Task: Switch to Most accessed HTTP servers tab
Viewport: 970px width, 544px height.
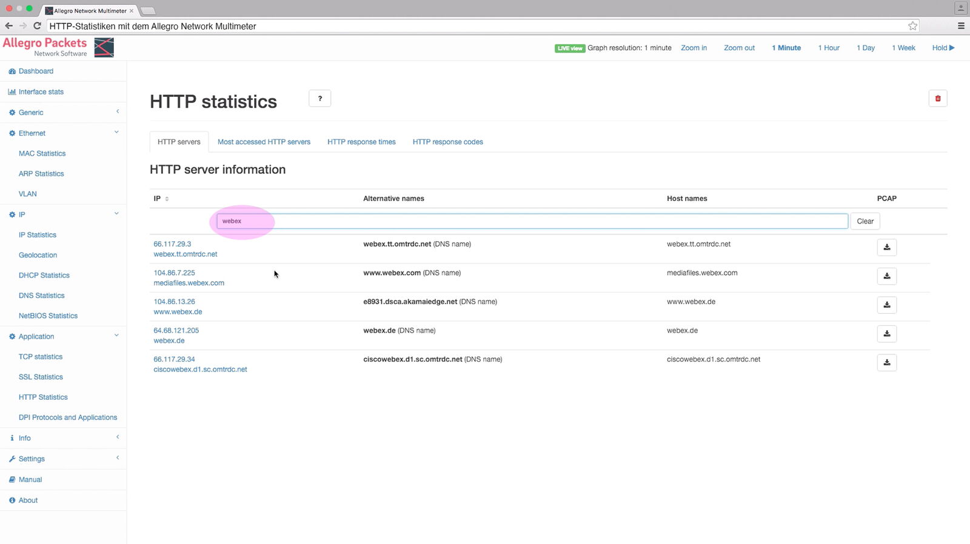Action: tap(264, 142)
